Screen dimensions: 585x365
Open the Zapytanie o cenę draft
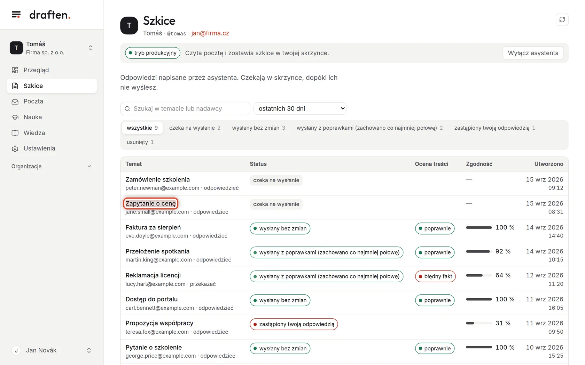coord(151,203)
